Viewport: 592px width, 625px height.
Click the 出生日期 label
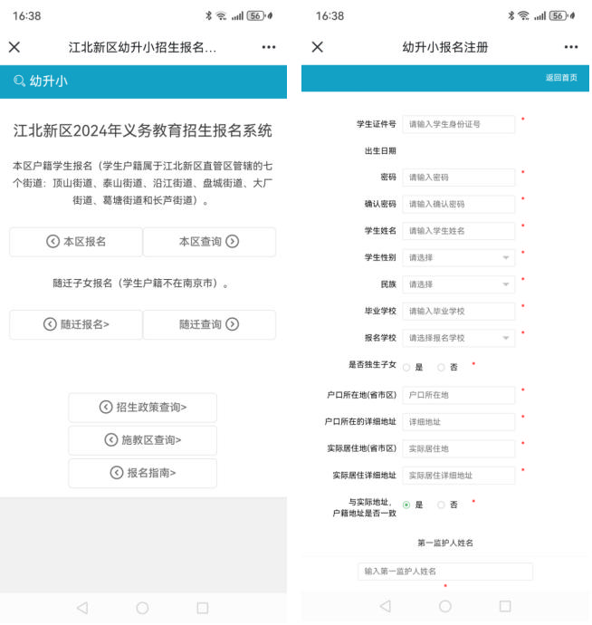coord(380,150)
